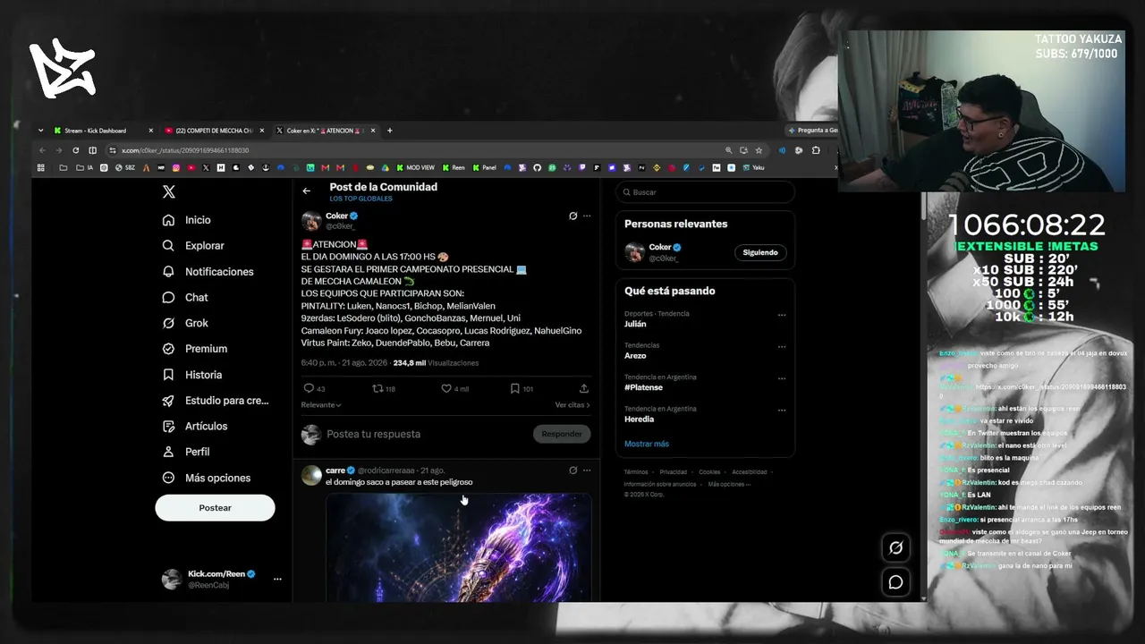Open Coker's profile avatar on the post
Viewport: 1145px width, 644px height.
(x=311, y=221)
